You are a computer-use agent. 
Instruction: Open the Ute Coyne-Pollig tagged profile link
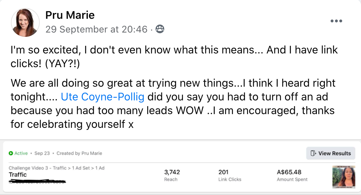click(x=103, y=97)
